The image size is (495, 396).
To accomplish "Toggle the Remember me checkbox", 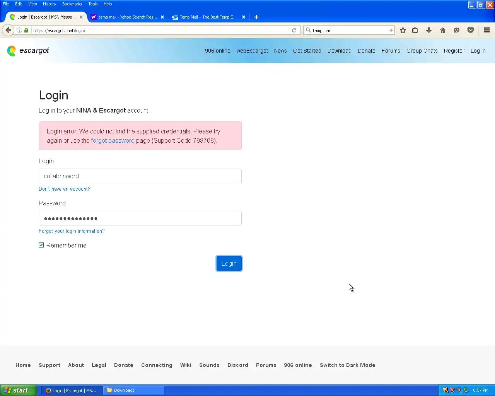I will pos(41,245).
